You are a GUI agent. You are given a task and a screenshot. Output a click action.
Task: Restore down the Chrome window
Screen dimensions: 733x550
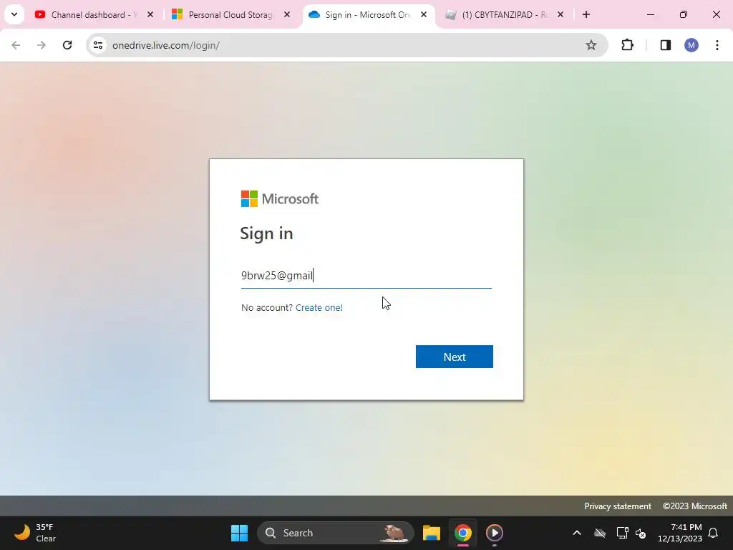click(683, 14)
